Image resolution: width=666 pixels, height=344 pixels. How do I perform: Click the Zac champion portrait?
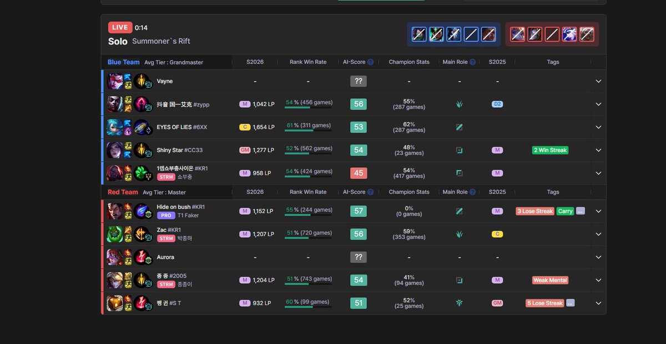(115, 234)
